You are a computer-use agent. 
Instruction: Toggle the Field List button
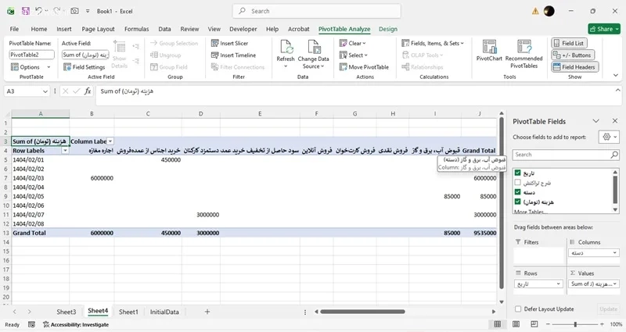point(569,43)
